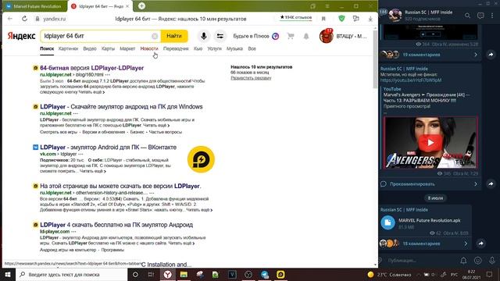500x281 pixels.
Task: Download MARVEL Future Revolution.apk file icon
Action: pyautogui.click(x=387, y=222)
